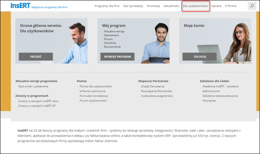
Task: Open Opis zmian i pobieranie link
Action: (x=33, y=86)
